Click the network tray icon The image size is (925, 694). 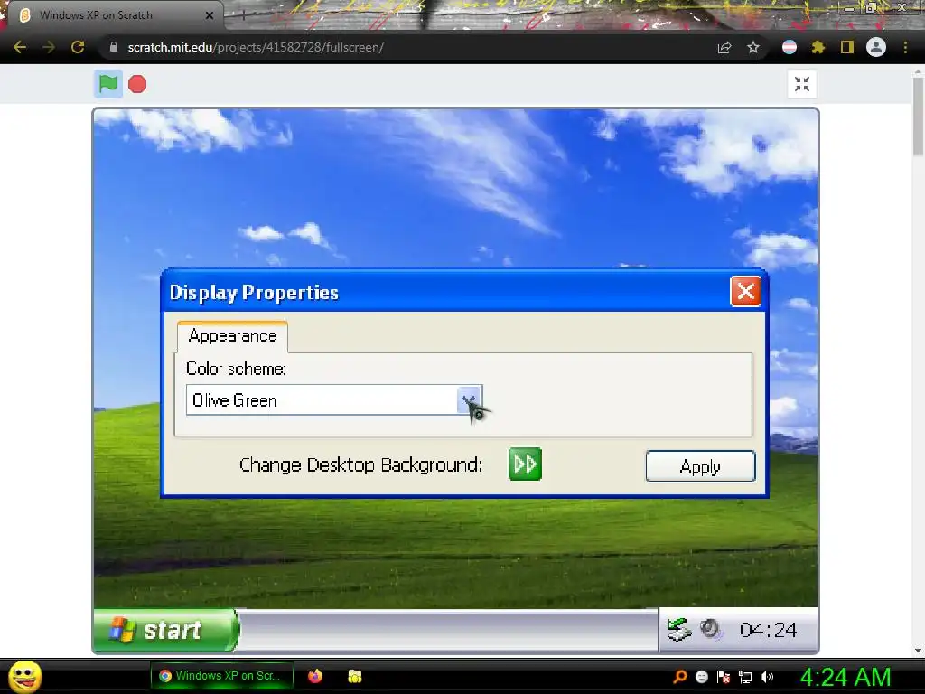745,677
